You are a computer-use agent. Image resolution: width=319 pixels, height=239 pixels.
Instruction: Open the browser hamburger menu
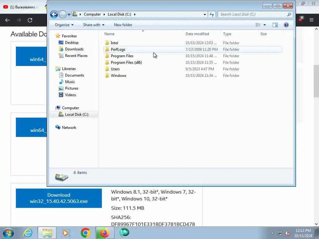pos(311,20)
